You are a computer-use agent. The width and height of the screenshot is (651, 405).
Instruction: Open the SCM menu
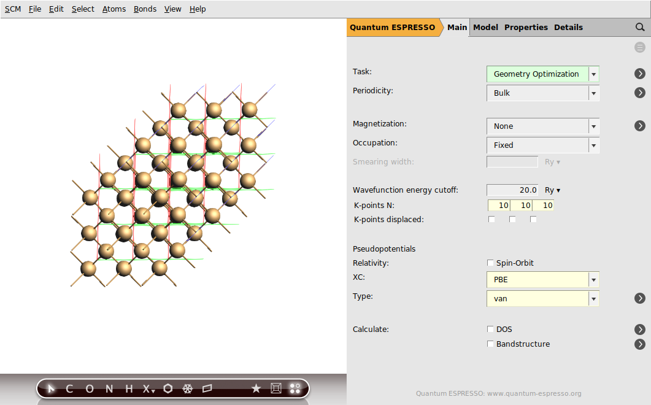tap(13, 9)
